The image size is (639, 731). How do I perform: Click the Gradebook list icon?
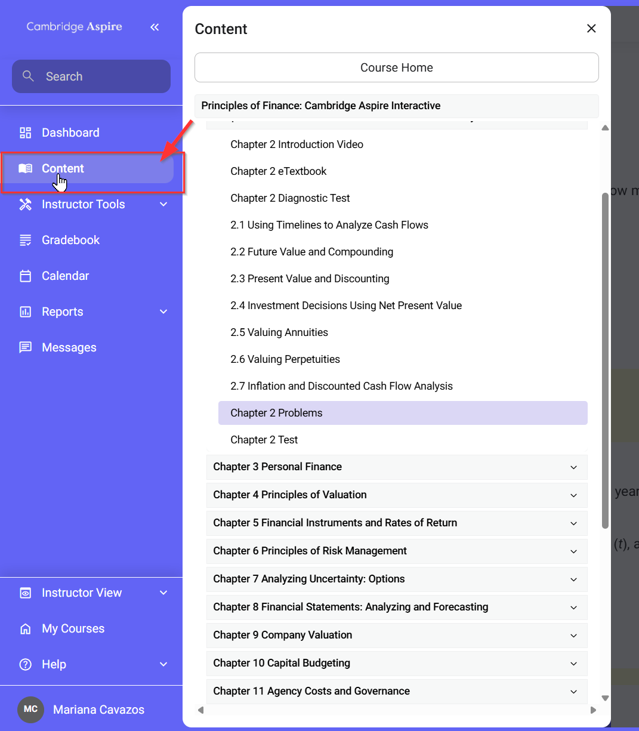tap(25, 240)
